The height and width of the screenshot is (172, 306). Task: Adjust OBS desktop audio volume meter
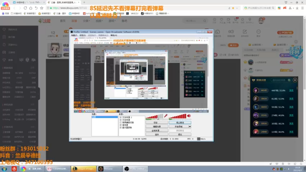click(177, 117)
